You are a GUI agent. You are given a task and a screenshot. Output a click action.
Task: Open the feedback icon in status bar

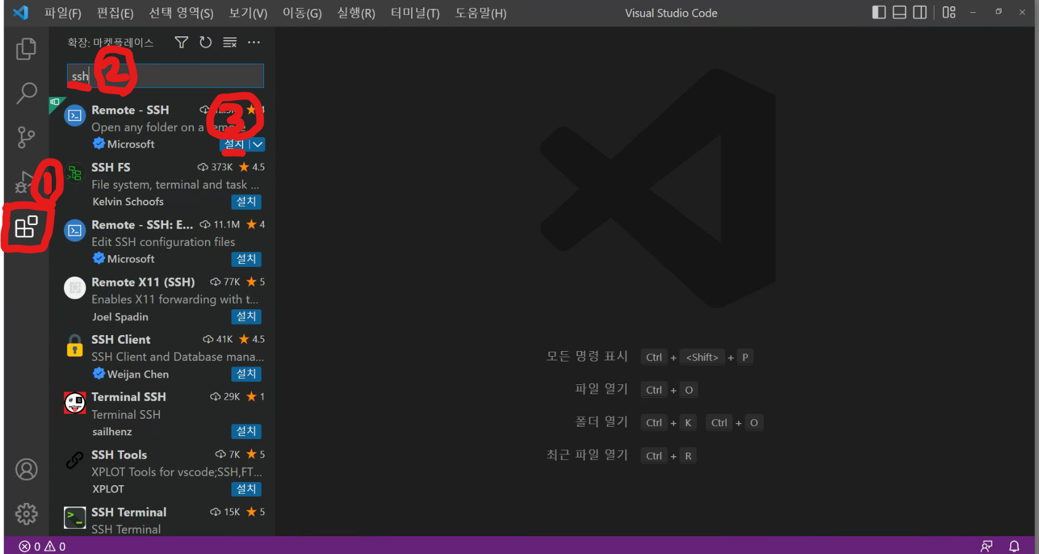tap(987, 546)
